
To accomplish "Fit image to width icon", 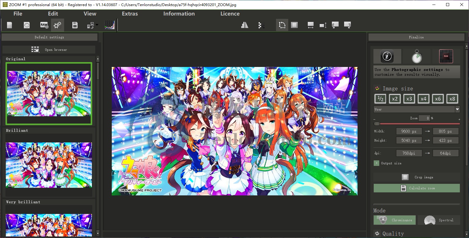I will click(311, 25).
